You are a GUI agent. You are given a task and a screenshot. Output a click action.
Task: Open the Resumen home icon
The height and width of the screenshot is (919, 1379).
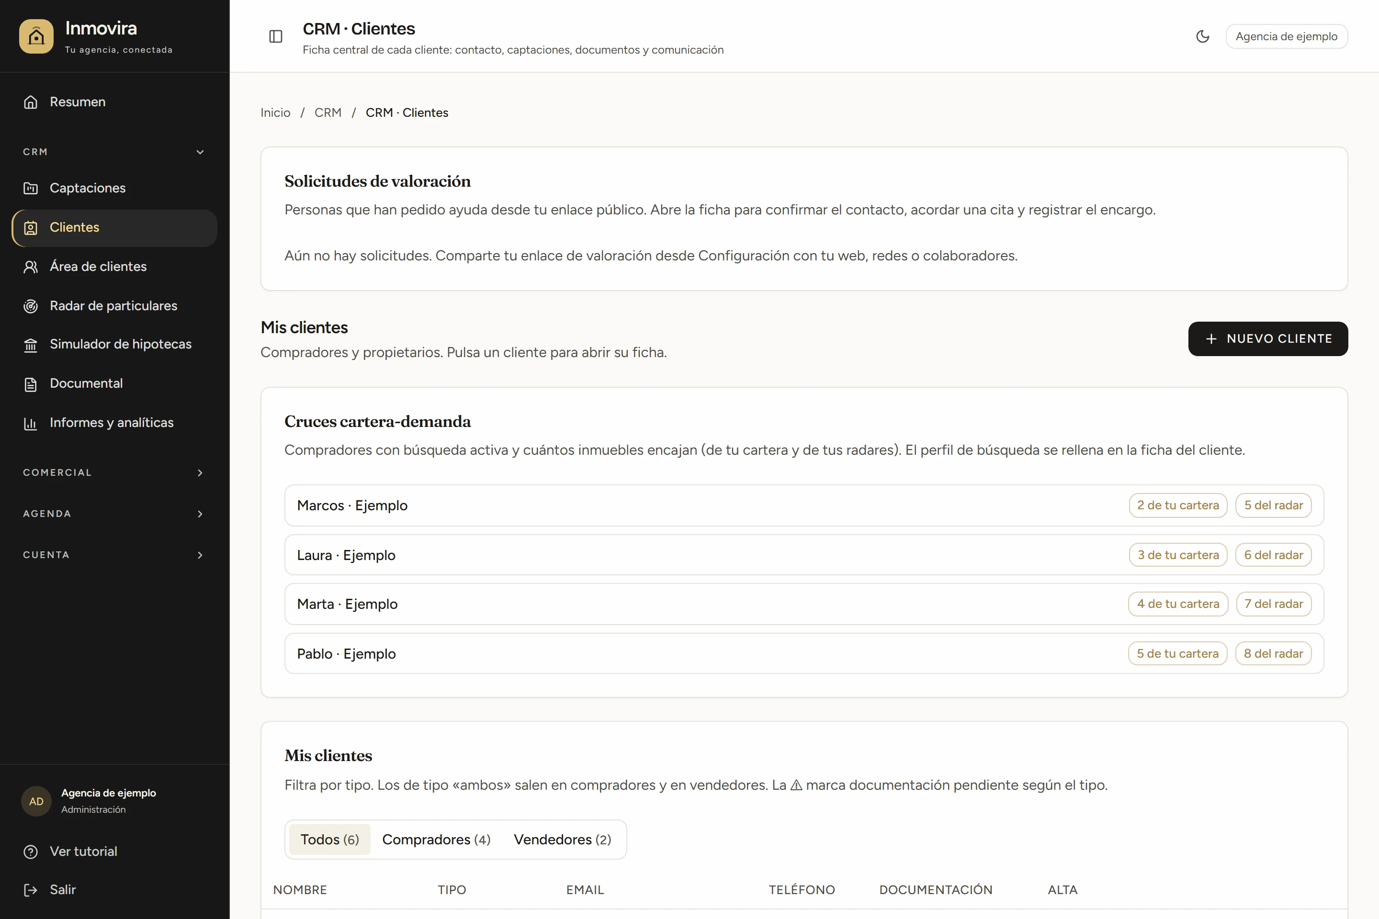coord(31,102)
